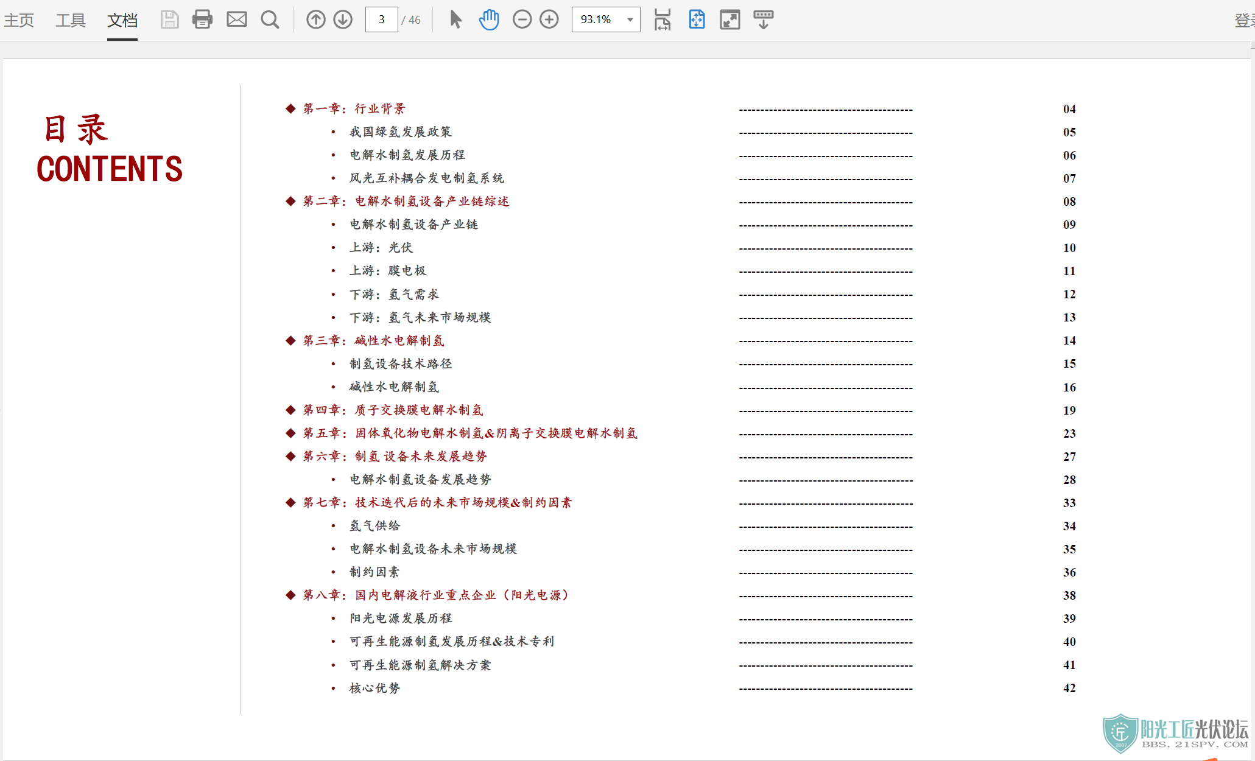Screen dimensions: 1255x761
Task: Click page number 19
Action: coord(1069,411)
